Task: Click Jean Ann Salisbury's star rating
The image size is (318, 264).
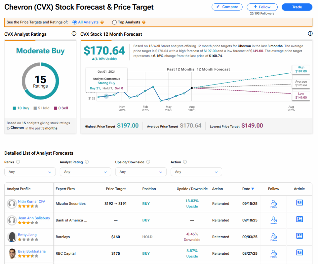Action: (28, 223)
